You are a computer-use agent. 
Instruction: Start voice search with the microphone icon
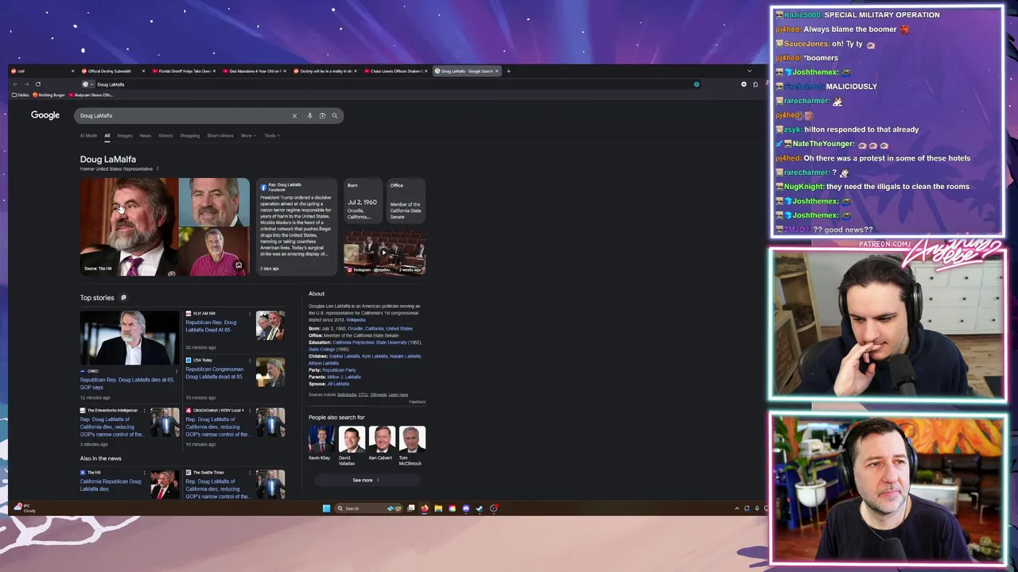point(310,116)
